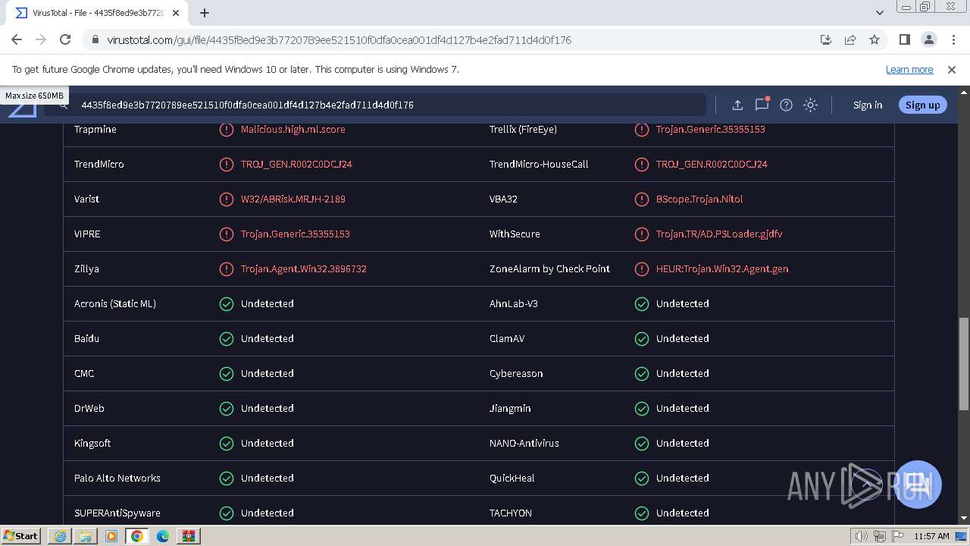Click the Sign in link
The width and height of the screenshot is (970, 546).
[x=868, y=105]
